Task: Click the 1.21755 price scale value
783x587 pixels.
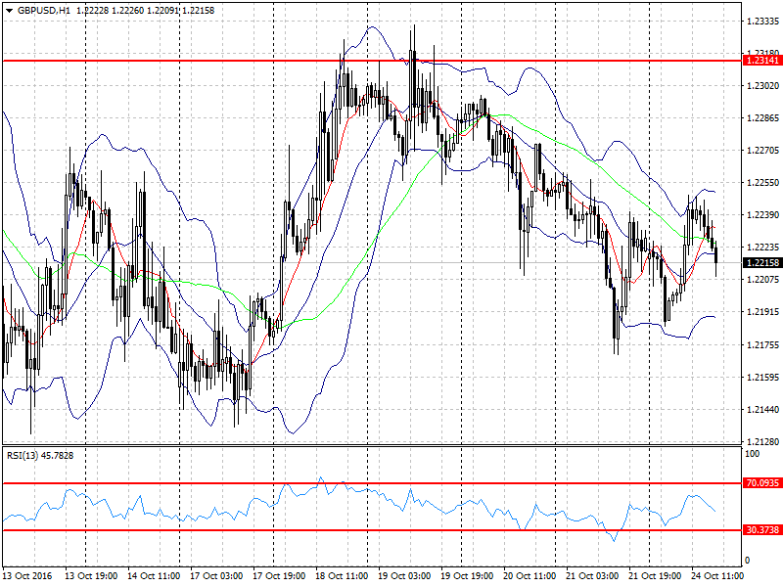Action: coord(762,345)
